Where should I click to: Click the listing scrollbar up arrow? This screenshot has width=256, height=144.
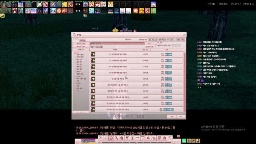tap(185, 52)
